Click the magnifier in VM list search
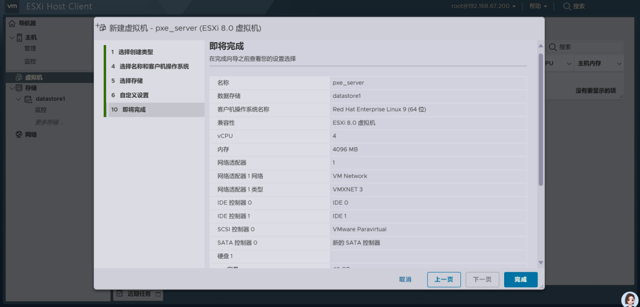This screenshot has width=640, height=307. click(x=553, y=47)
